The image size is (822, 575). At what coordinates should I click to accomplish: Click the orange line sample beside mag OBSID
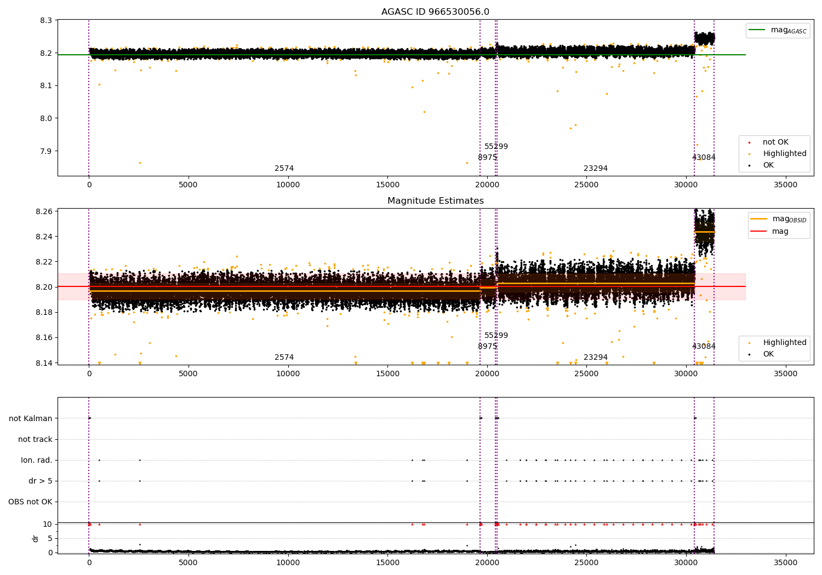[x=759, y=219]
